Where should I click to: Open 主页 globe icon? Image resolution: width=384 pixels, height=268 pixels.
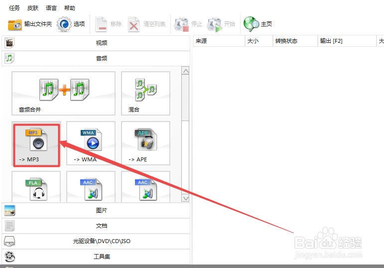[x=251, y=24]
